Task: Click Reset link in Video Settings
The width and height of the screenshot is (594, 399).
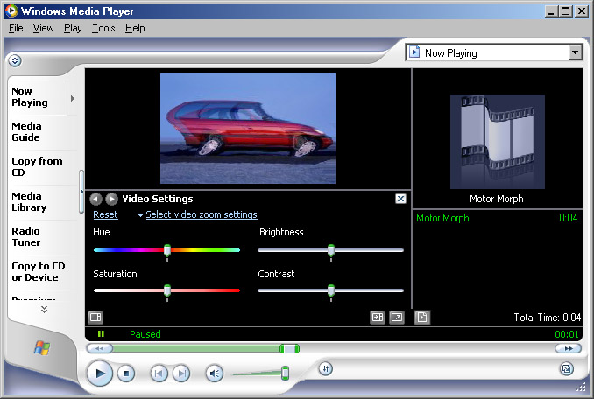Action: [105, 214]
